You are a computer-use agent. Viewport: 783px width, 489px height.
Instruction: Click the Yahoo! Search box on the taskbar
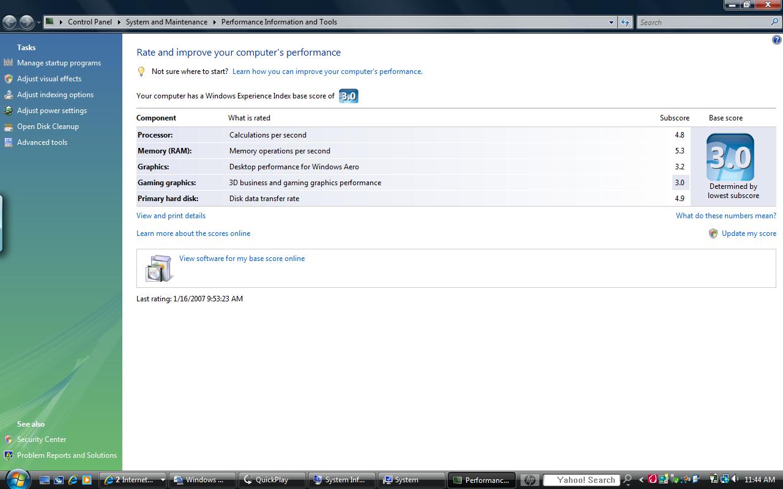pos(581,480)
